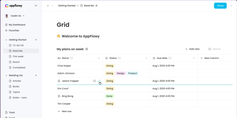Go forward with the right arrow
This screenshot has height=118, width=237.
point(52,6)
